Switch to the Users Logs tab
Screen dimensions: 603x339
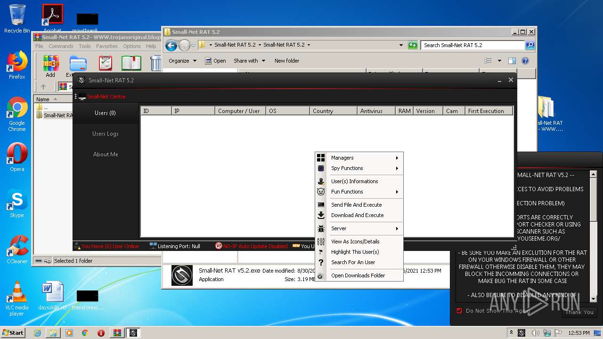point(106,134)
